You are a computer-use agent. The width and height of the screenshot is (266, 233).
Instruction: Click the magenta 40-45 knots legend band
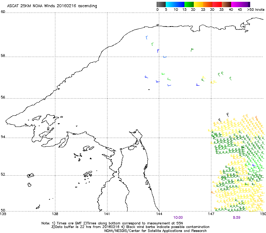tap(236, 4)
